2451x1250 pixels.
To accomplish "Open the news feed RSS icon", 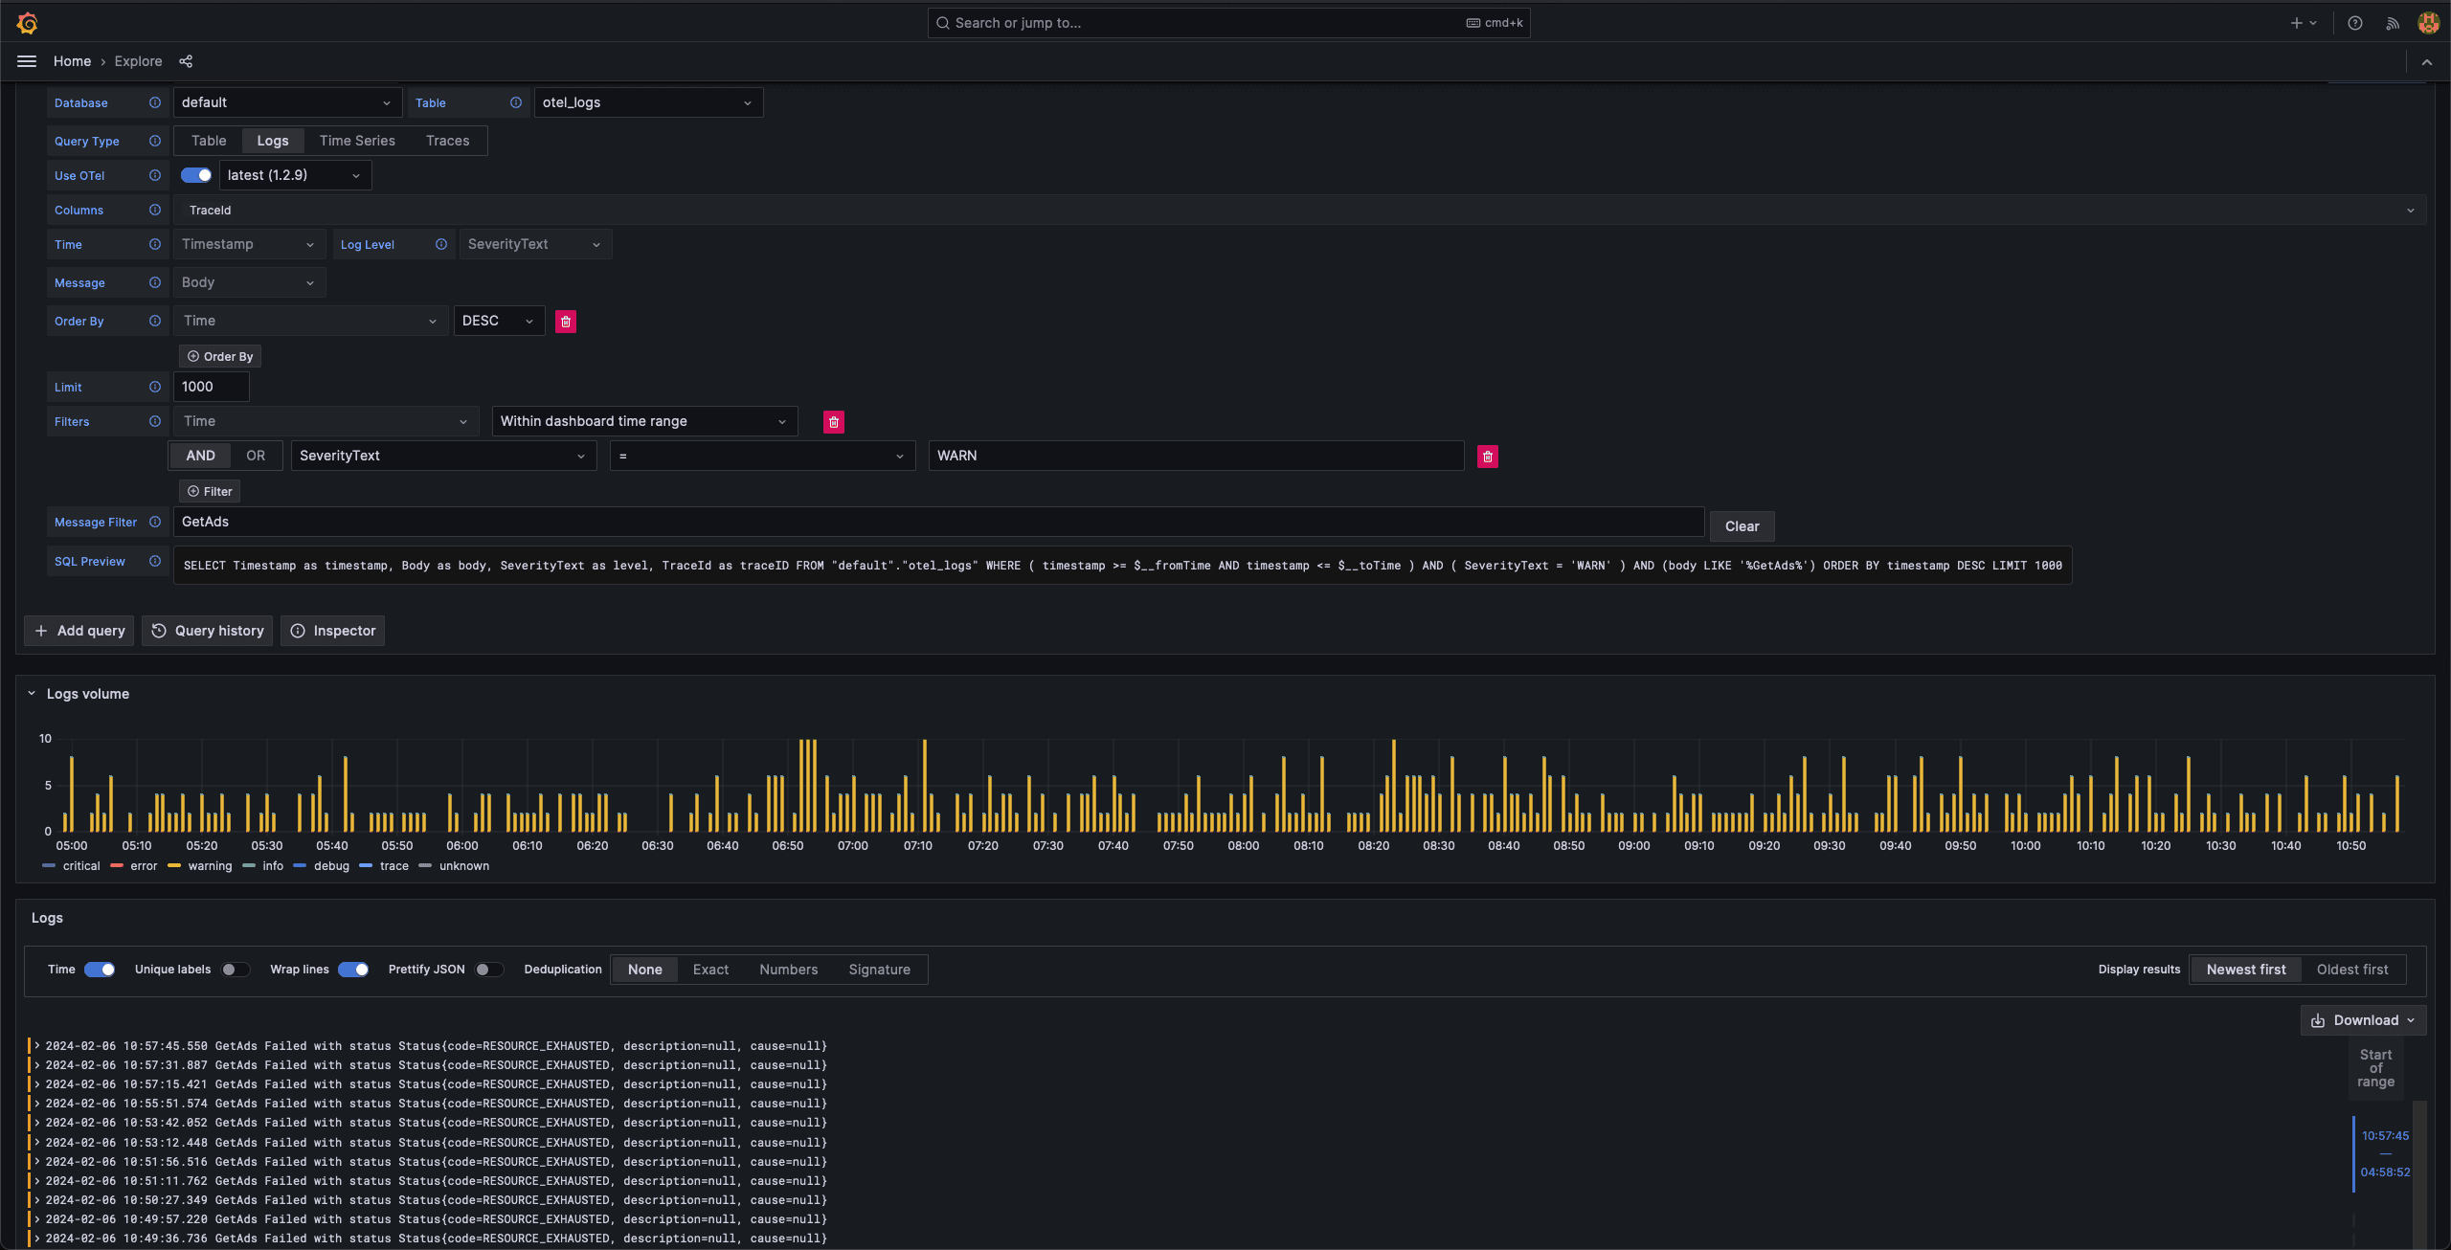I will [2392, 23].
